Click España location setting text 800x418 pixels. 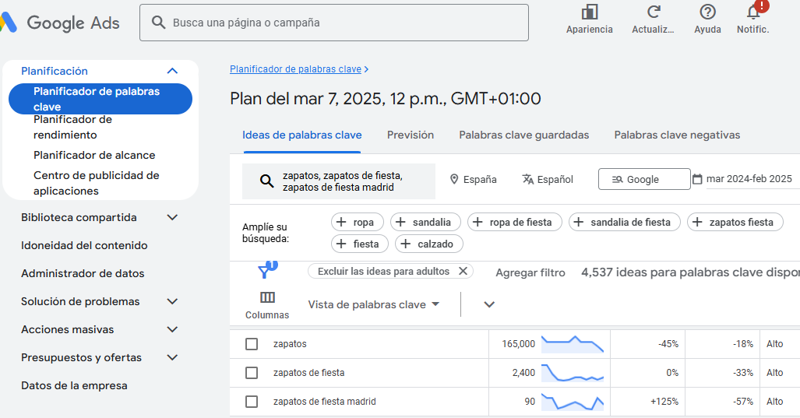pyautogui.click(x=480, y=180)
